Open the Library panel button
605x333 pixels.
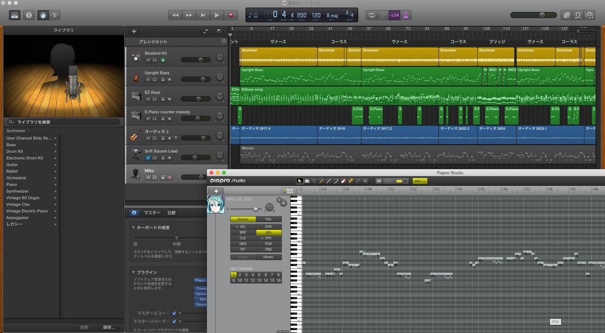coord(15,15)
